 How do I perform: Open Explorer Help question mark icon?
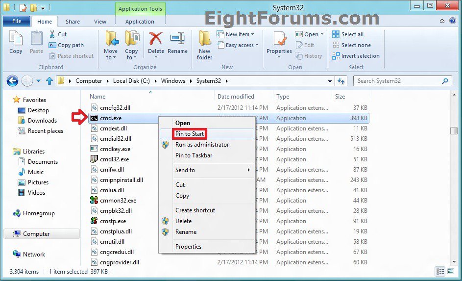453,21
